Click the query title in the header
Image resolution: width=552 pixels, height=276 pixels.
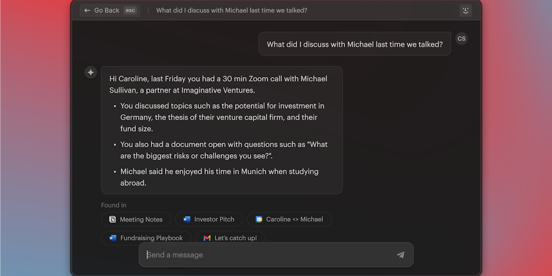(232, 10)
